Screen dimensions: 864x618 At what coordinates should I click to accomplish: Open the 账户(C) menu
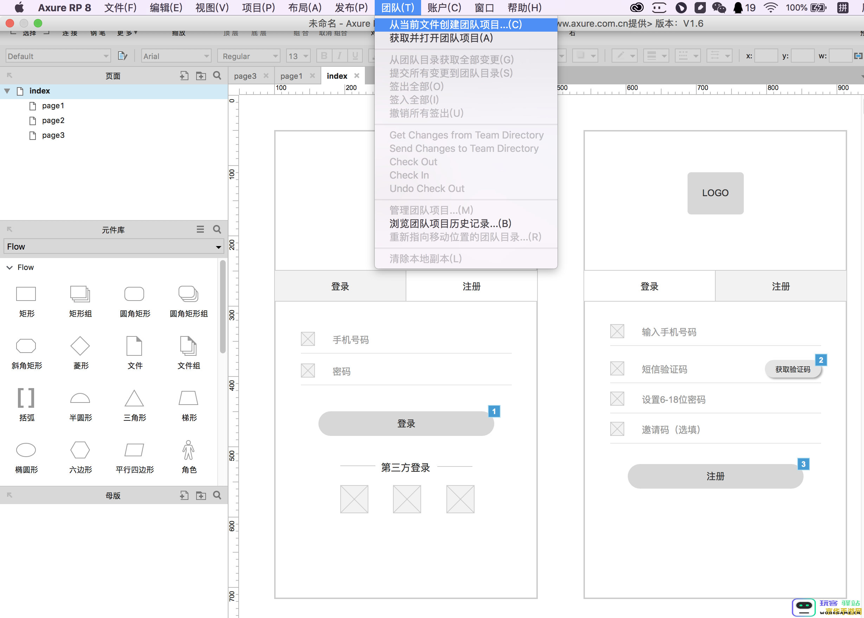[x=444, y=8]
